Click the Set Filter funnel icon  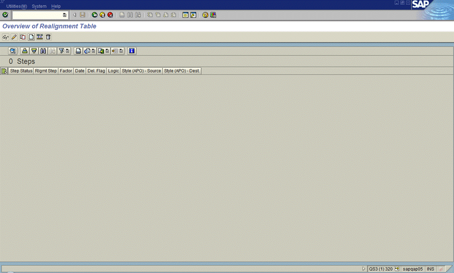[x=61, y=51]
